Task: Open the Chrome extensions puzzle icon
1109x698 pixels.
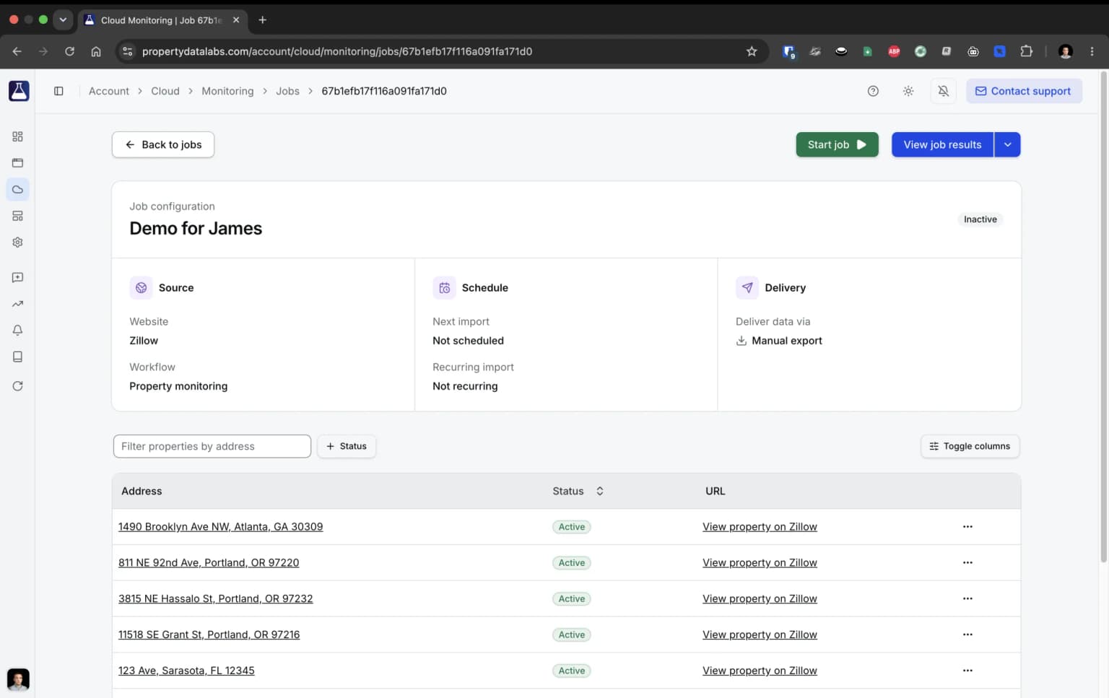Action: pyautogui.click(x=1026, y=51)
